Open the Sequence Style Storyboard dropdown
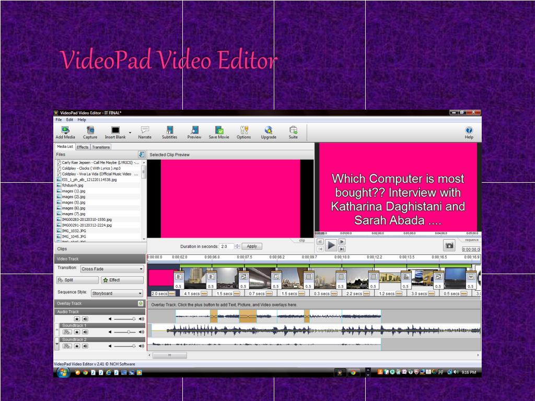 pyautogui.click(x=117, y=293)
